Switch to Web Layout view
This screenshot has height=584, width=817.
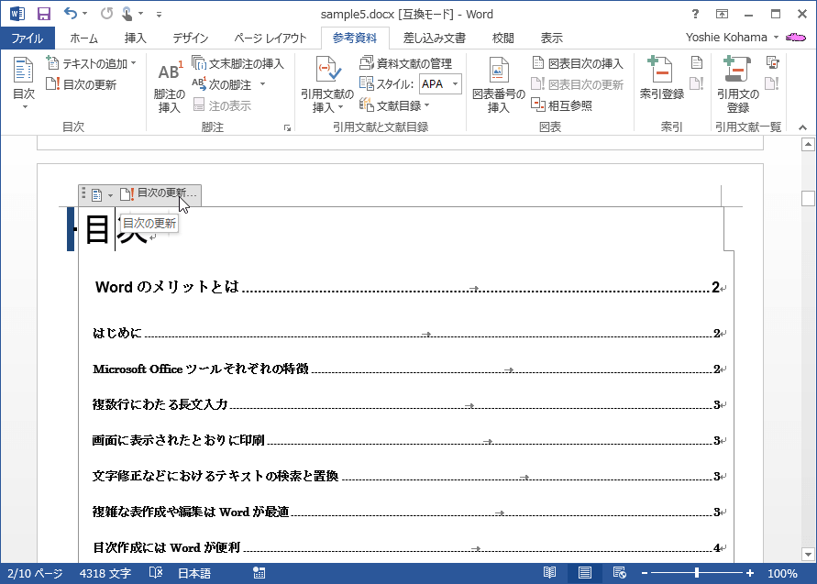click(618, 570)
